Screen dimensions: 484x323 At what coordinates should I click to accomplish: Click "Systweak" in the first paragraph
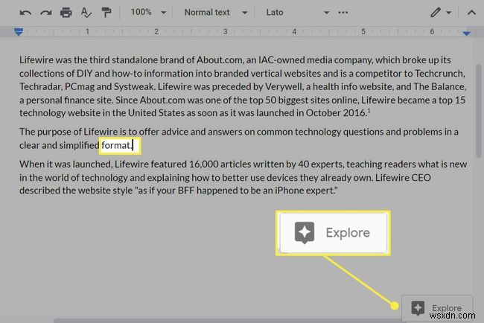coord(133,86)
